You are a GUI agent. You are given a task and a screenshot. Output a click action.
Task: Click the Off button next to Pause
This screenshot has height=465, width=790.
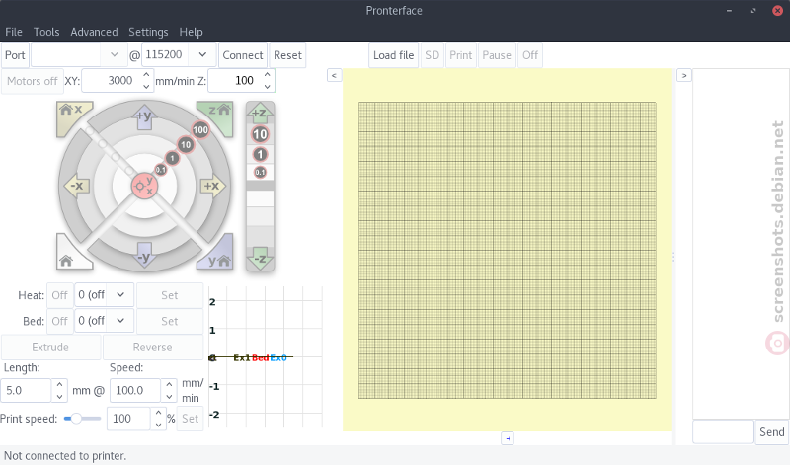(530, 55)
